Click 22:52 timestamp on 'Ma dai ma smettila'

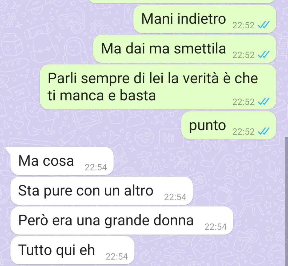(243, 55)
